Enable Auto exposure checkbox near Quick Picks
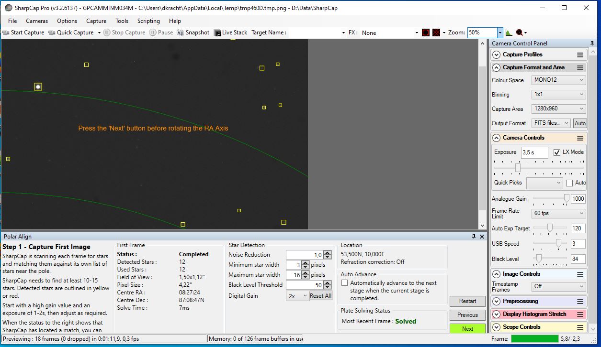The width and height of the screenshot is (601, 347). coord(569,183)
